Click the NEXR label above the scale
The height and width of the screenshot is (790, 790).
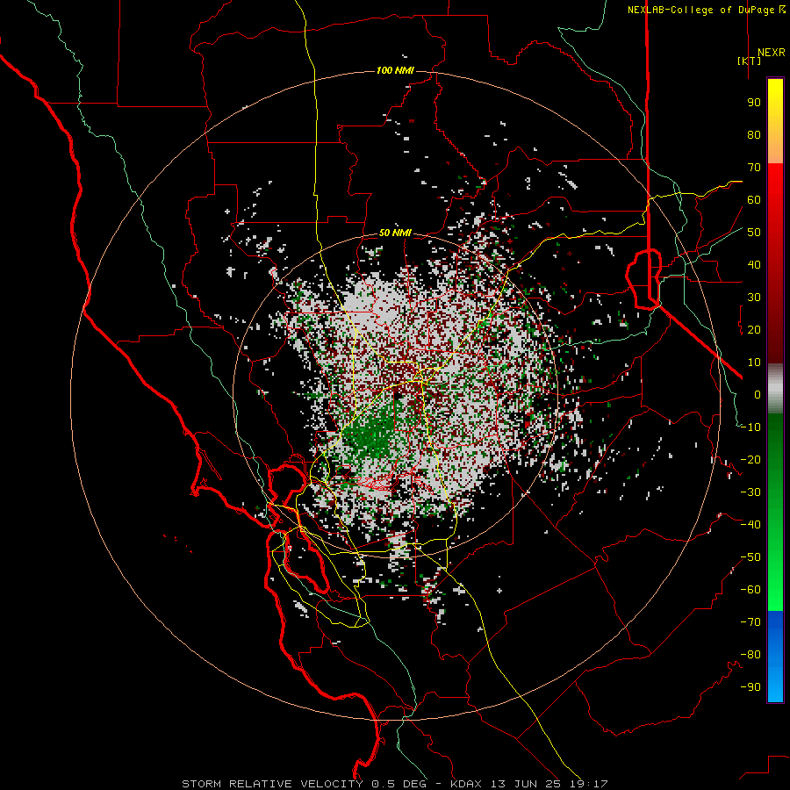(771, 53)
